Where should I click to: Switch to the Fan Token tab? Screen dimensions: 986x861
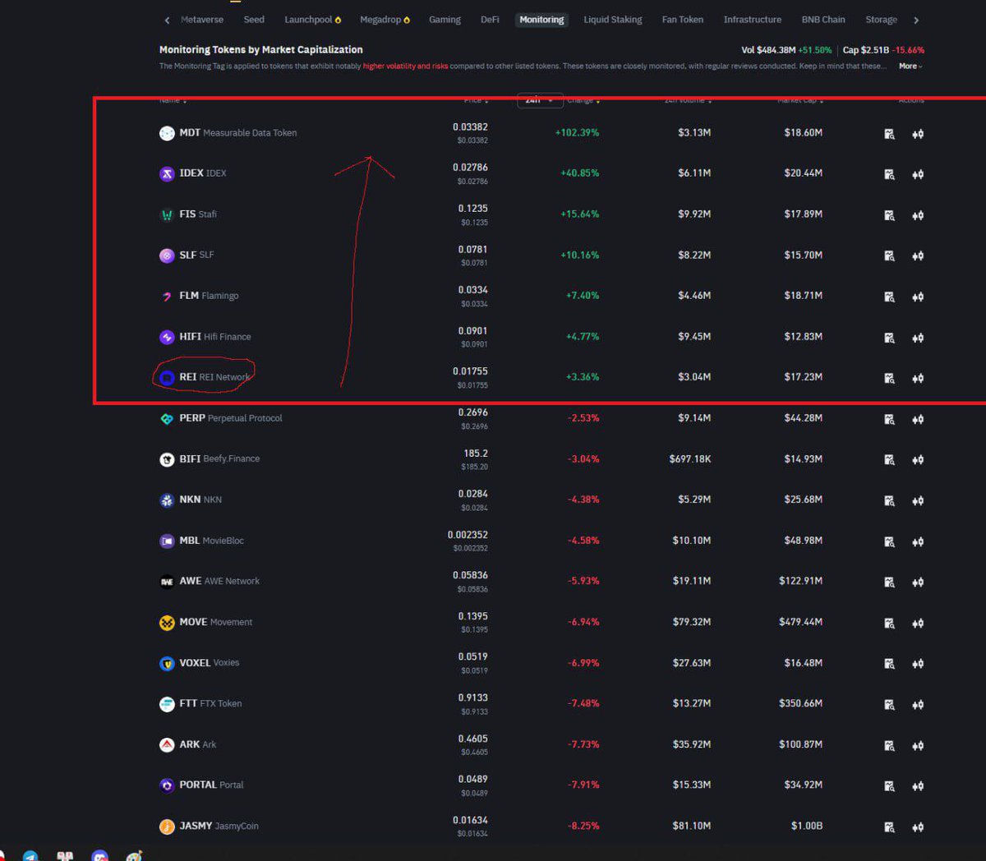pyautogui.click(x=683, y=20)
